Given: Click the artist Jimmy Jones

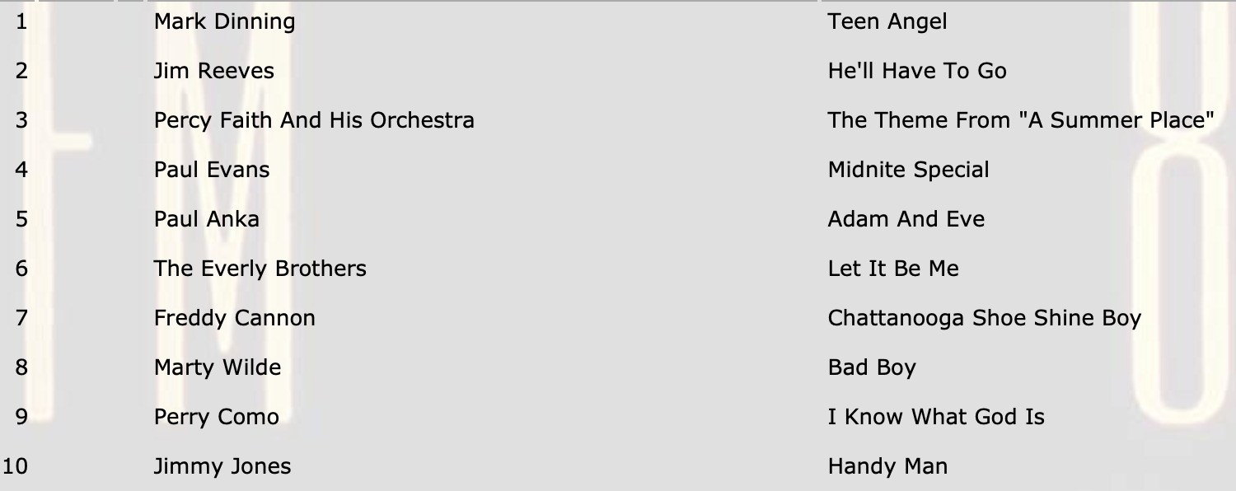Looking at the screenshot, I should [222, 467].
